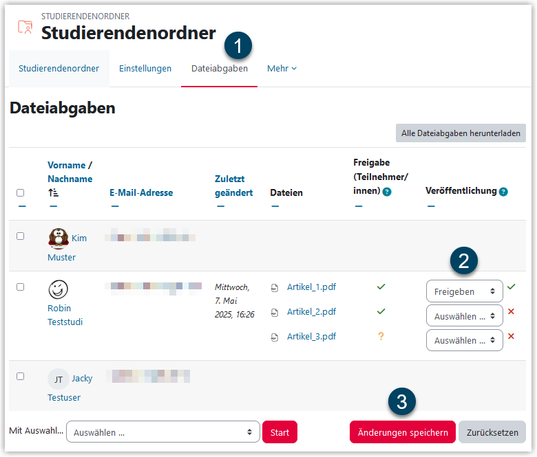Screen dimensions: 537x457
Task: Collapse the Veröffentlichung column
Action: tap(431, 206)
